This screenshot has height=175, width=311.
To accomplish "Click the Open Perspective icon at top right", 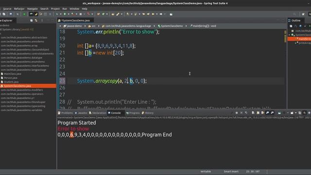I will pyautogui.click(x=303, y=14).
